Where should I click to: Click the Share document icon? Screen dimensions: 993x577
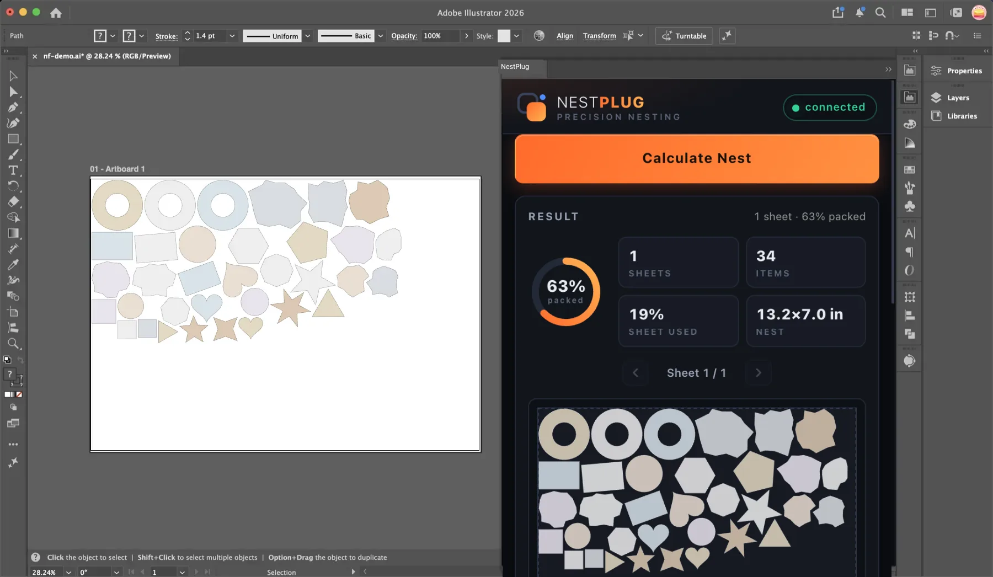click(838, 12)
